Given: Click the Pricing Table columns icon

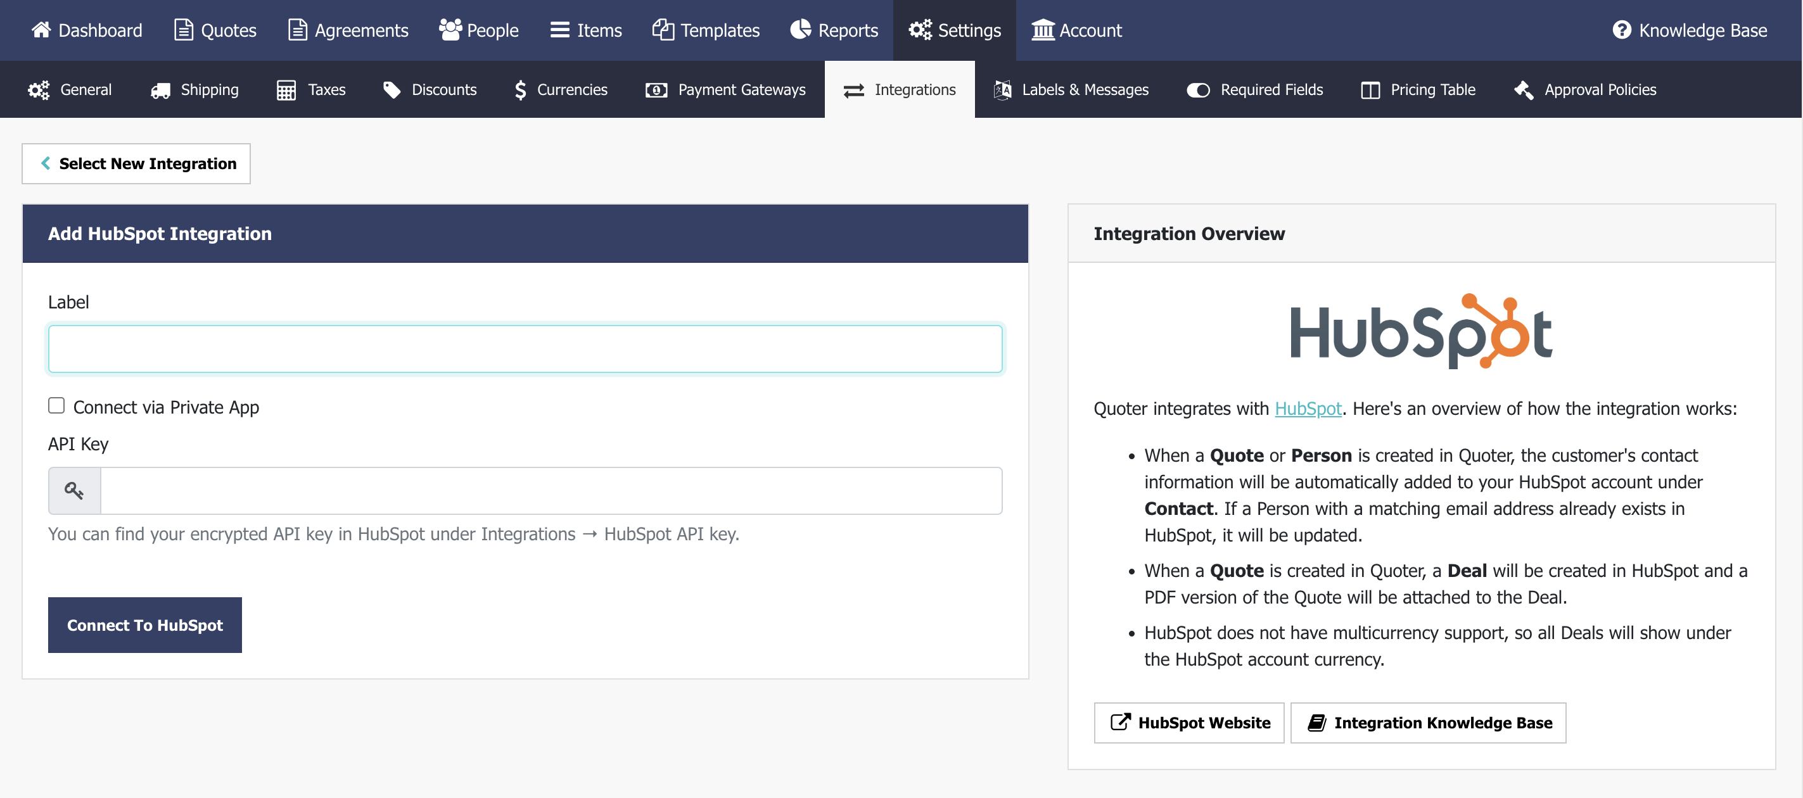Looking at the screenshot, I should [1370, 91].
